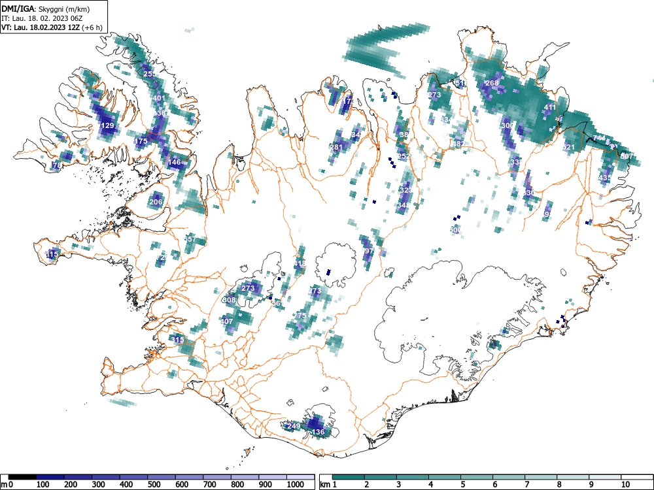This screenshot has height=490, width=654.
Task: Click the '1000' label on metre scale
Action: 296,485
